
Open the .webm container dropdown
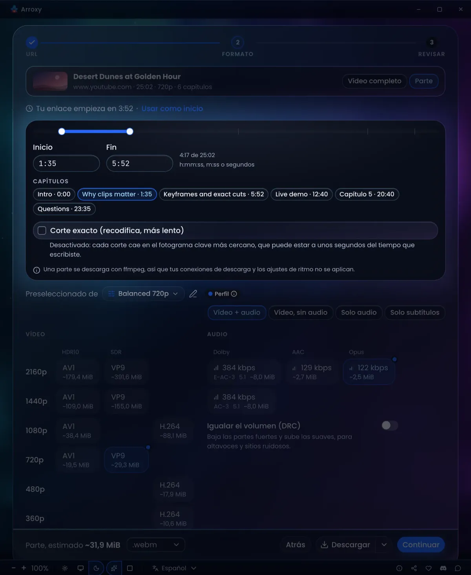156,545
